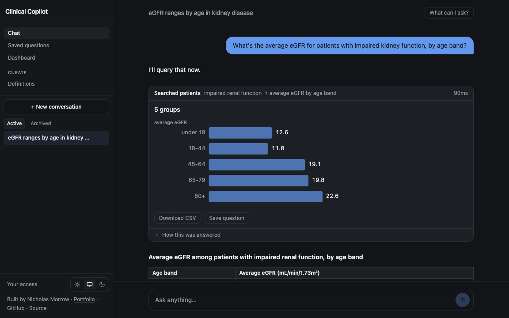Open Chat in sidebar

56,33
